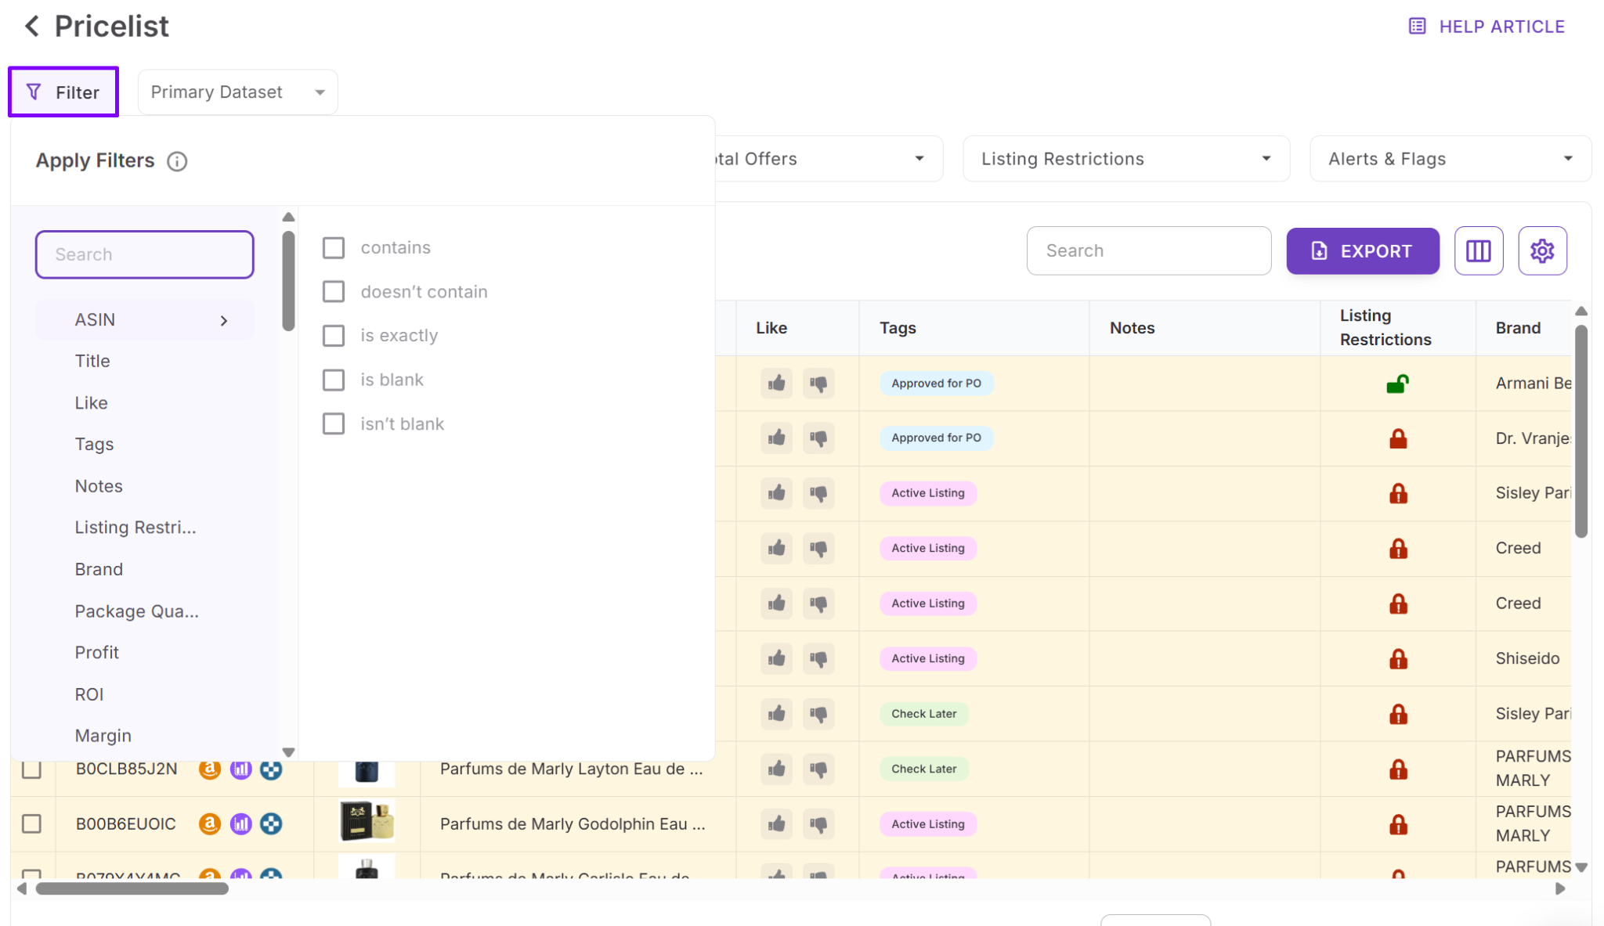Click the thumbs up on Armani row

pos(776,383)
